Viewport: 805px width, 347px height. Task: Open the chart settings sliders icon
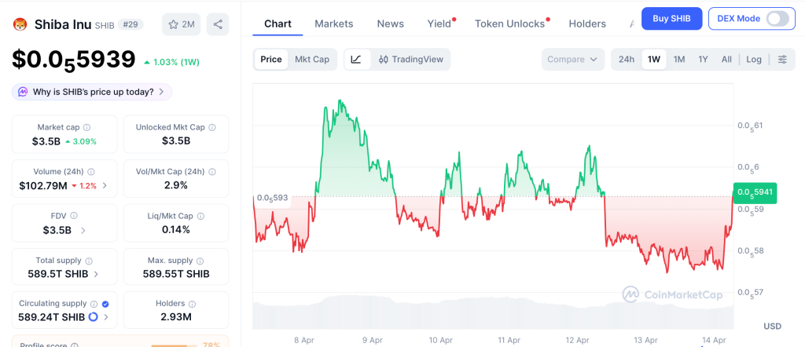coord(782,60)
